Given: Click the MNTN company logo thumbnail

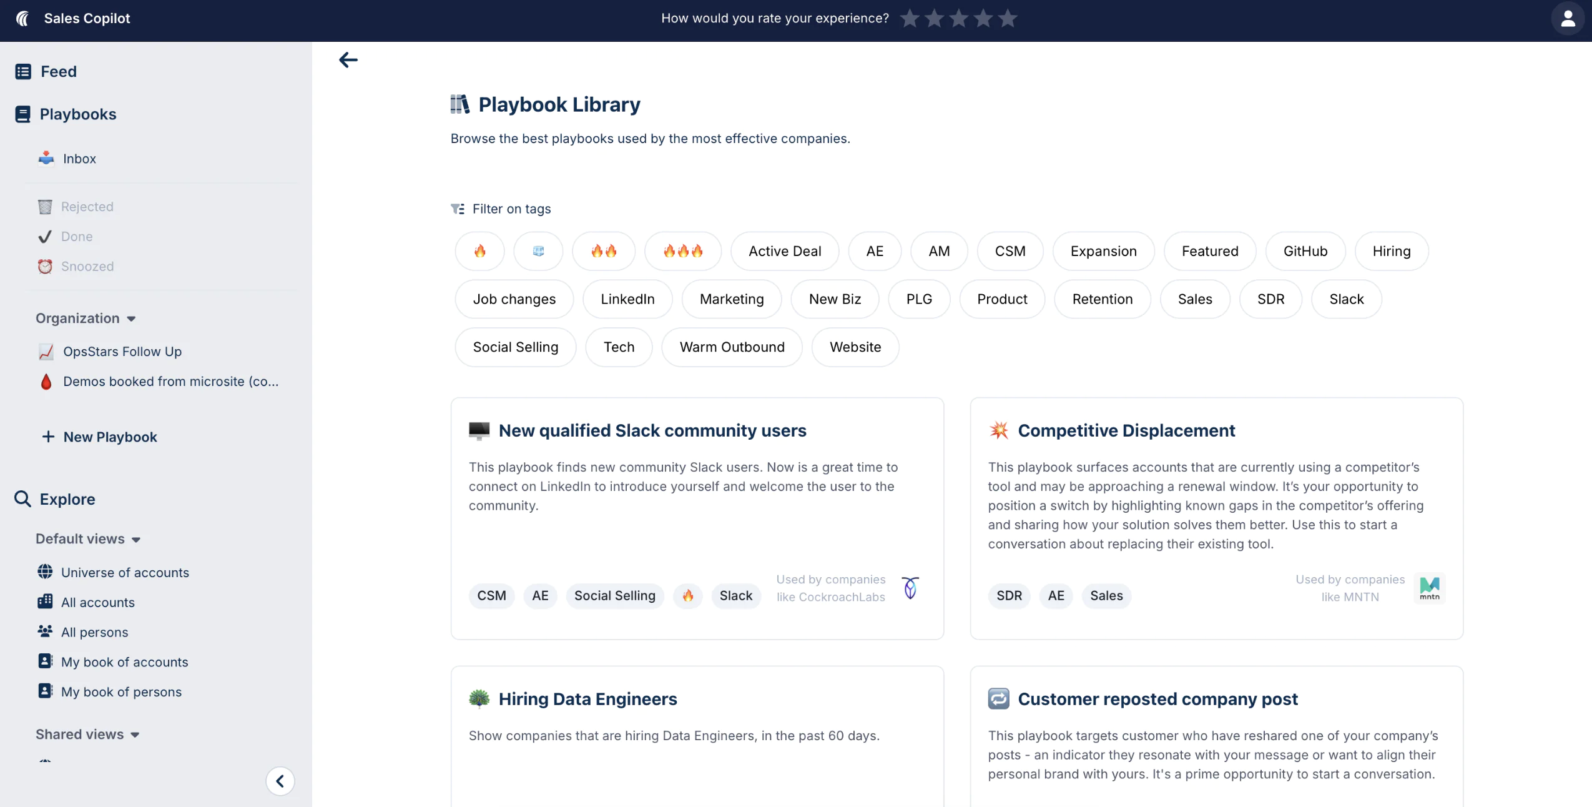Looking at the screenshot, I should coord(1430,588).
